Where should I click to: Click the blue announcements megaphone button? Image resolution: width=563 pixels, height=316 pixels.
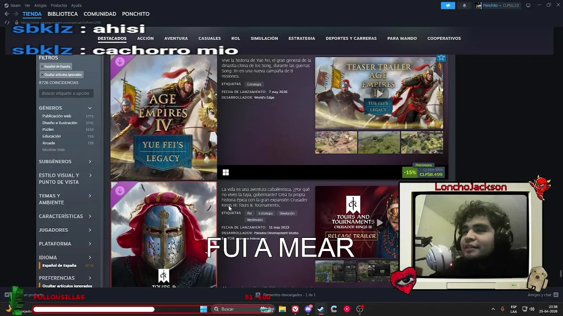pos(448,5)
